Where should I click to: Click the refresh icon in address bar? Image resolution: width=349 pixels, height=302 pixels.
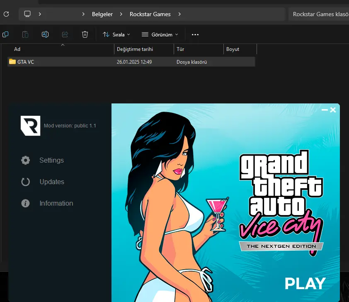6,14
